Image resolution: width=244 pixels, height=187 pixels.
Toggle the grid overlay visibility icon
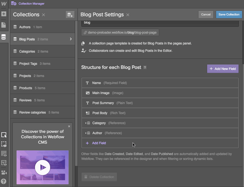click(x=4, y=154)
